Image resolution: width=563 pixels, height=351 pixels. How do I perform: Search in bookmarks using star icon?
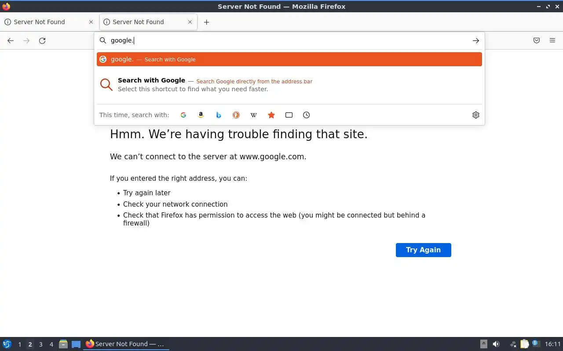pos(271,115)
